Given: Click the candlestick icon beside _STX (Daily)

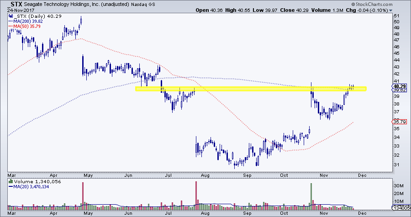Looking at the screenshot, I should click(11, 16).
